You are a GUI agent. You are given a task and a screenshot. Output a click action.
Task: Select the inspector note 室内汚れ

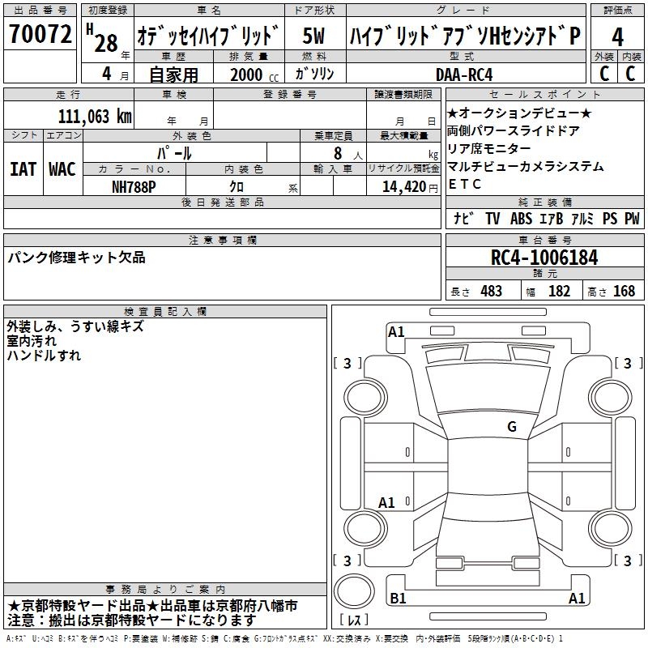coord(32,341)
